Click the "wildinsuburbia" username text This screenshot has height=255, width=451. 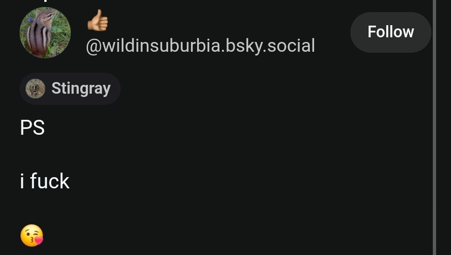click(x=161, y=46)
